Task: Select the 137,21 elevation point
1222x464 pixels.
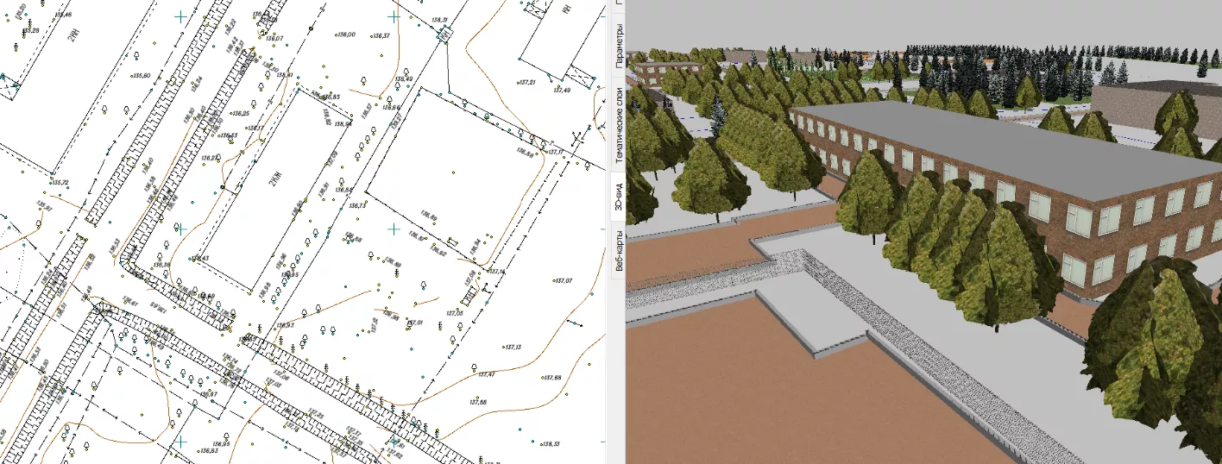Action: point(526,82)
